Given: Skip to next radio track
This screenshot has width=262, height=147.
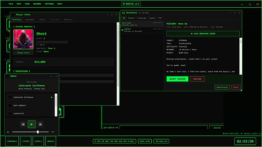Looking at the screenshot, I should (x=40, y=125).
